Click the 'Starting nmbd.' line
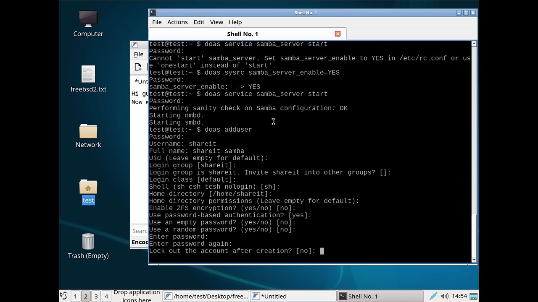Screen dimensions: 538x302 177,115
